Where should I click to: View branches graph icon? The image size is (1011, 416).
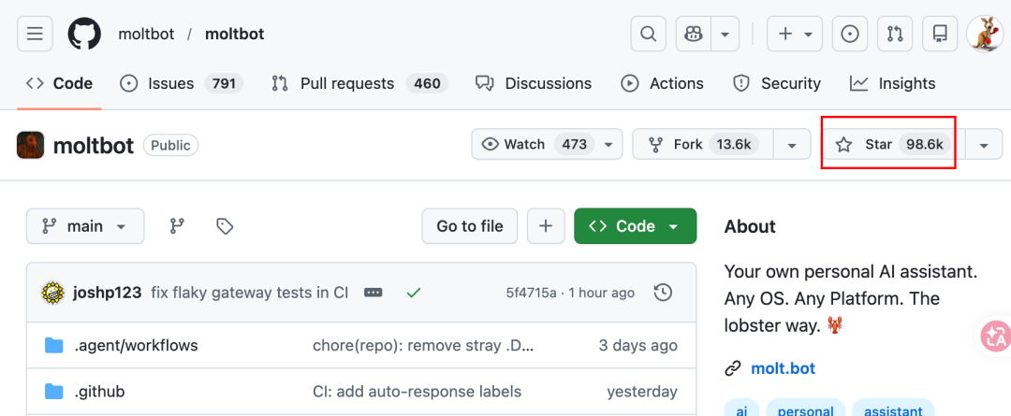tap(176, 226)
